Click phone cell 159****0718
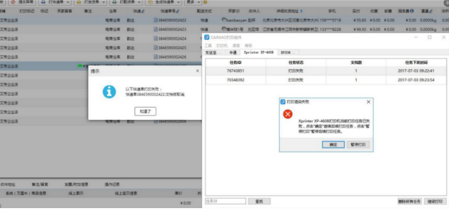449x211 pixels. [330, 21]
